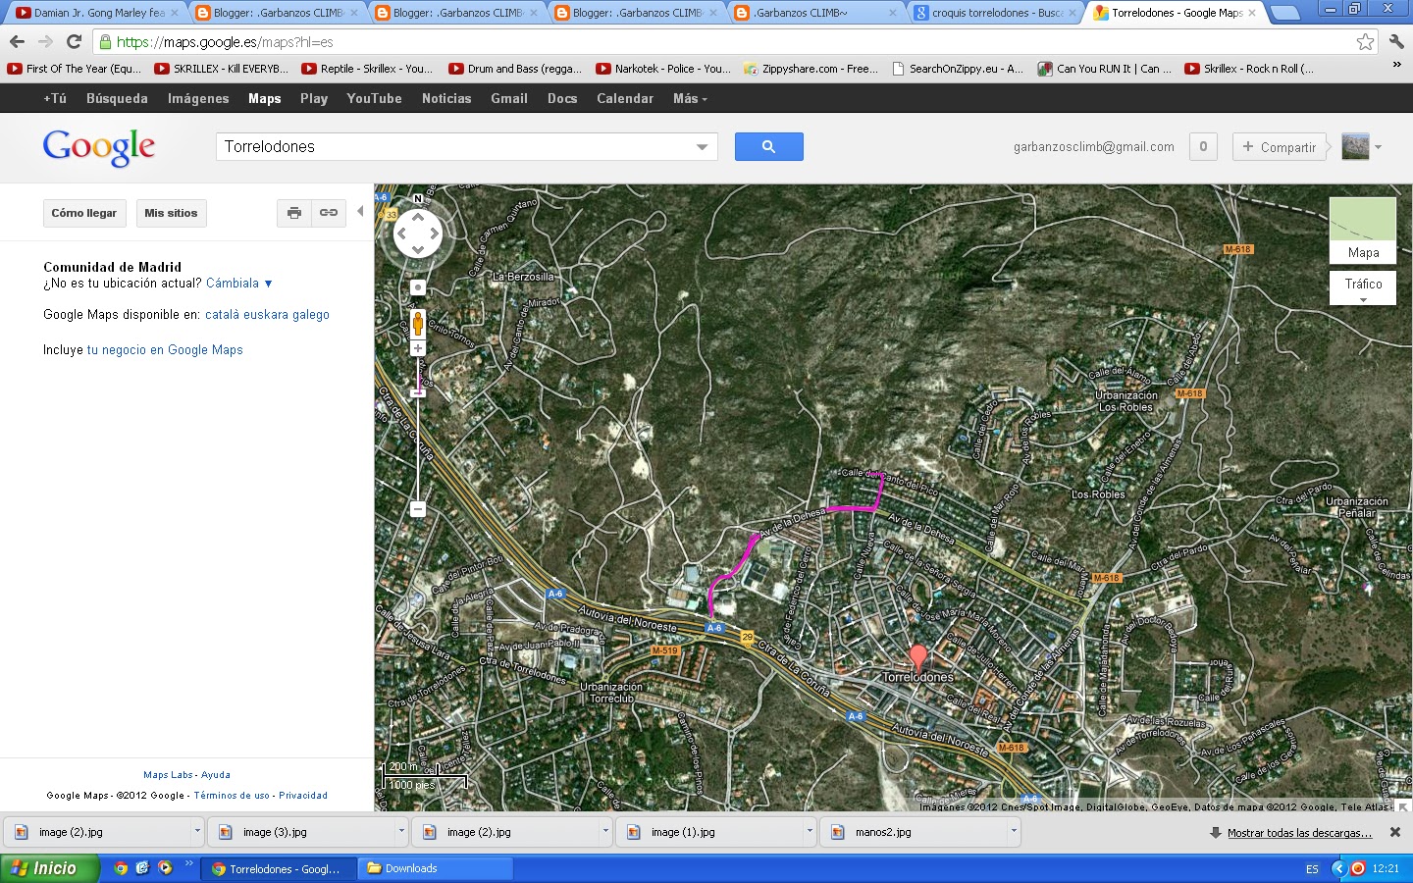Screen dimensions: 1413x883
Task: Expand the bookmarks overflow chevron
Action: pyautogui.click(x=1396, y=66)
